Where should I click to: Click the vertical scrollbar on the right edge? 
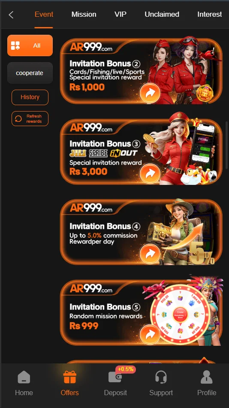[x=227, y=145]
